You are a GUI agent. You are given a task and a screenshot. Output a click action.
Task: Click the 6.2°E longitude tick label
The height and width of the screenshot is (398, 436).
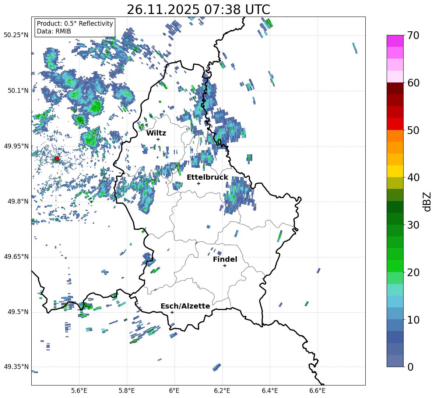coord(222,390)
